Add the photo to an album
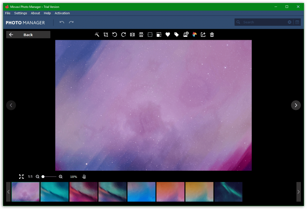The width and height of the screenshot is (307, 209). pyautogui.click(x=186, y=34)
